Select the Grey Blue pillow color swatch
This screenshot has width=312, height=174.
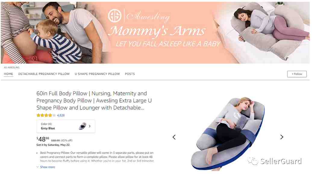(83, 126)
